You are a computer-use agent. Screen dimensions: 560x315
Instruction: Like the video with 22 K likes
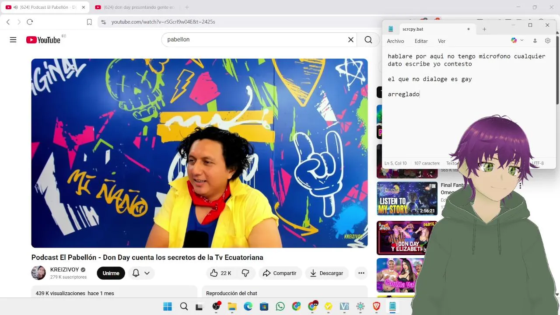pos(220,273)
